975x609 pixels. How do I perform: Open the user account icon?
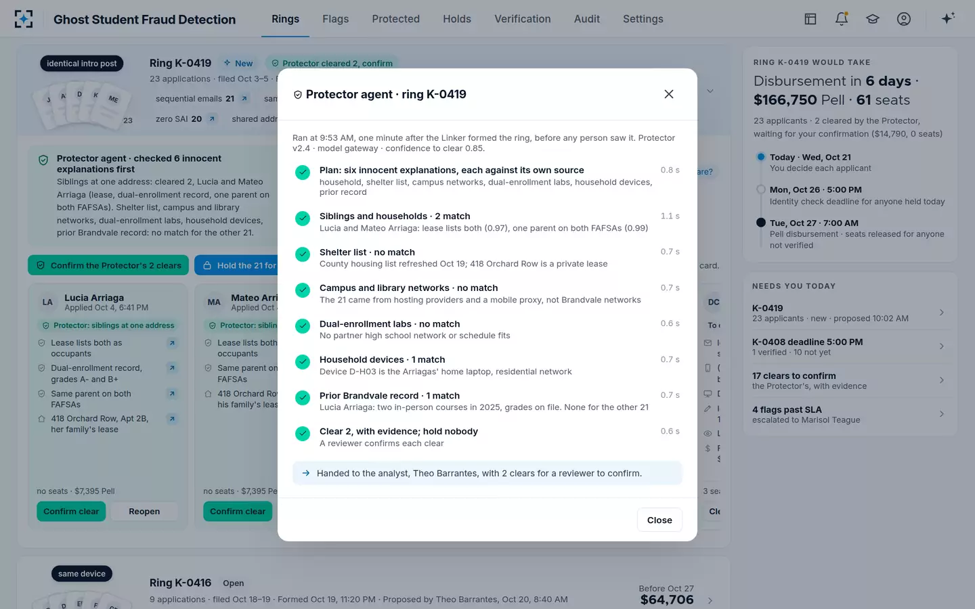(x=904, y=19)
